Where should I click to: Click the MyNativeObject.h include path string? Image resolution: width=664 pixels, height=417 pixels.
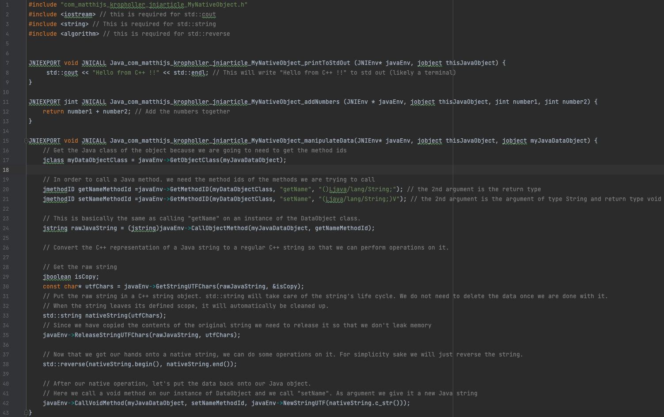click(154, 5)
